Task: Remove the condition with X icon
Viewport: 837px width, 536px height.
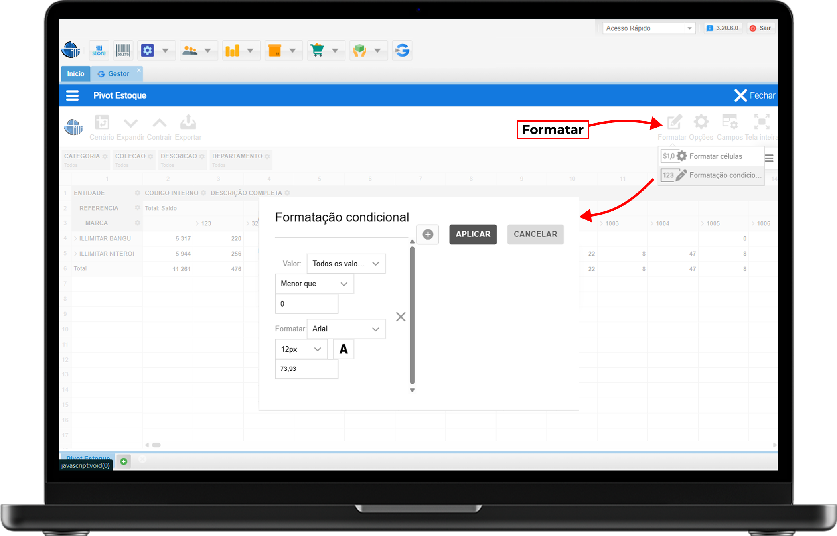Action: click(401, 317)
